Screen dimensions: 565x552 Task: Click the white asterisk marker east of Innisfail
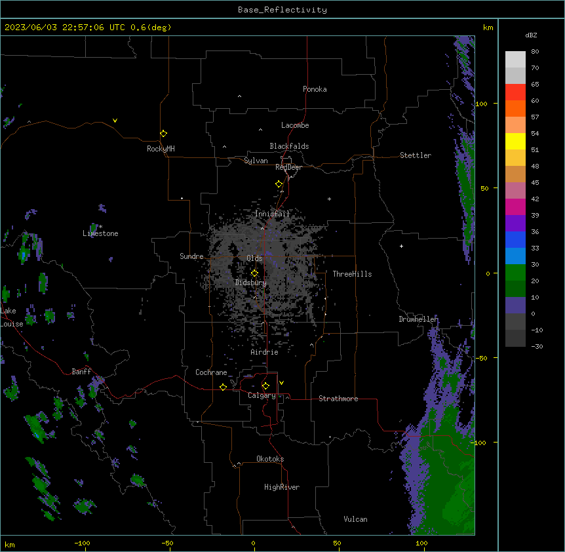point(329,199)
